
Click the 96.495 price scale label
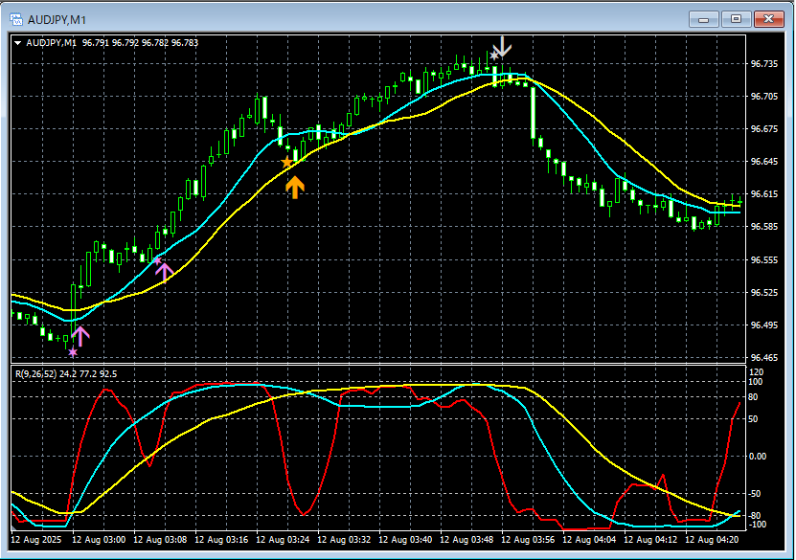764,325
